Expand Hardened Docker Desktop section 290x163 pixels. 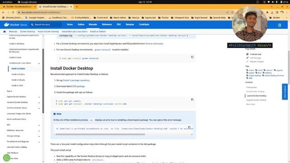[x=39, y=103]
